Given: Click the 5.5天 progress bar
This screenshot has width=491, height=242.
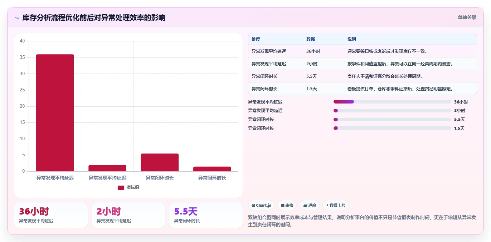Looking at the screenshot, I should tap(392, 120).
